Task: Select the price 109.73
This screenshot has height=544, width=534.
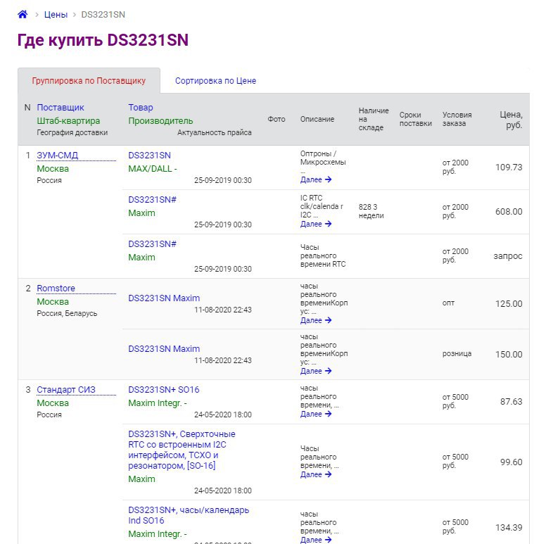Action: click(x=509, y=167)
